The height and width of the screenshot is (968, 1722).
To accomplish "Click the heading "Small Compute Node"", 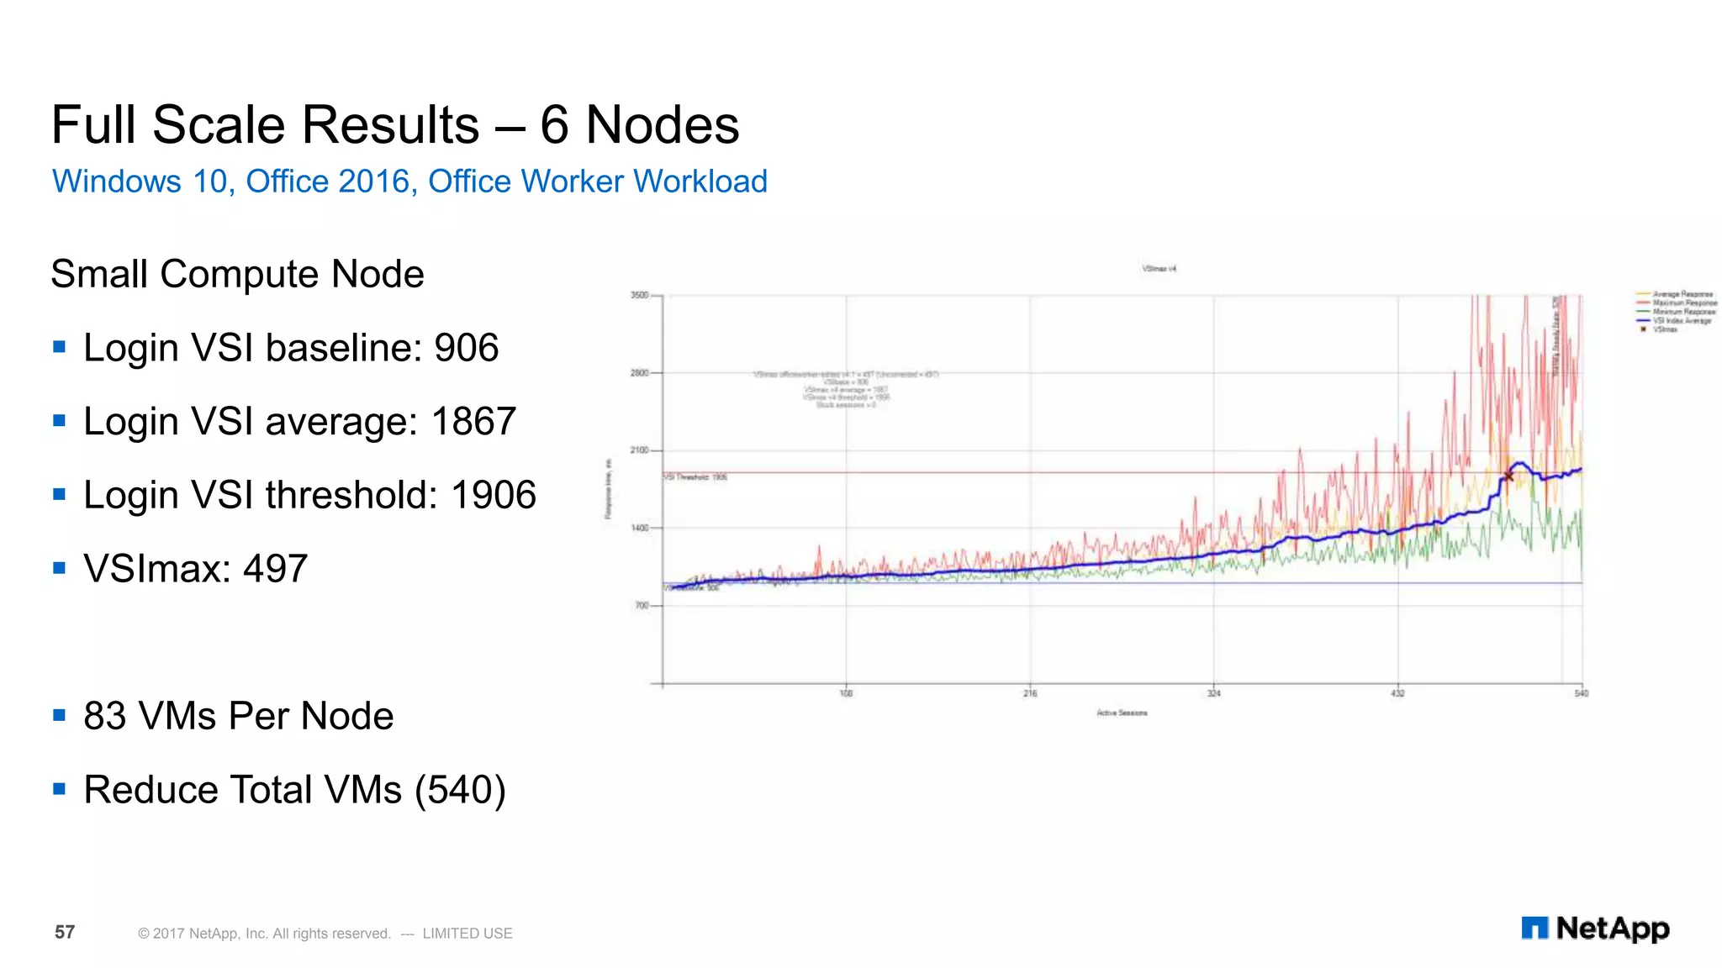I will click(237, 275).
